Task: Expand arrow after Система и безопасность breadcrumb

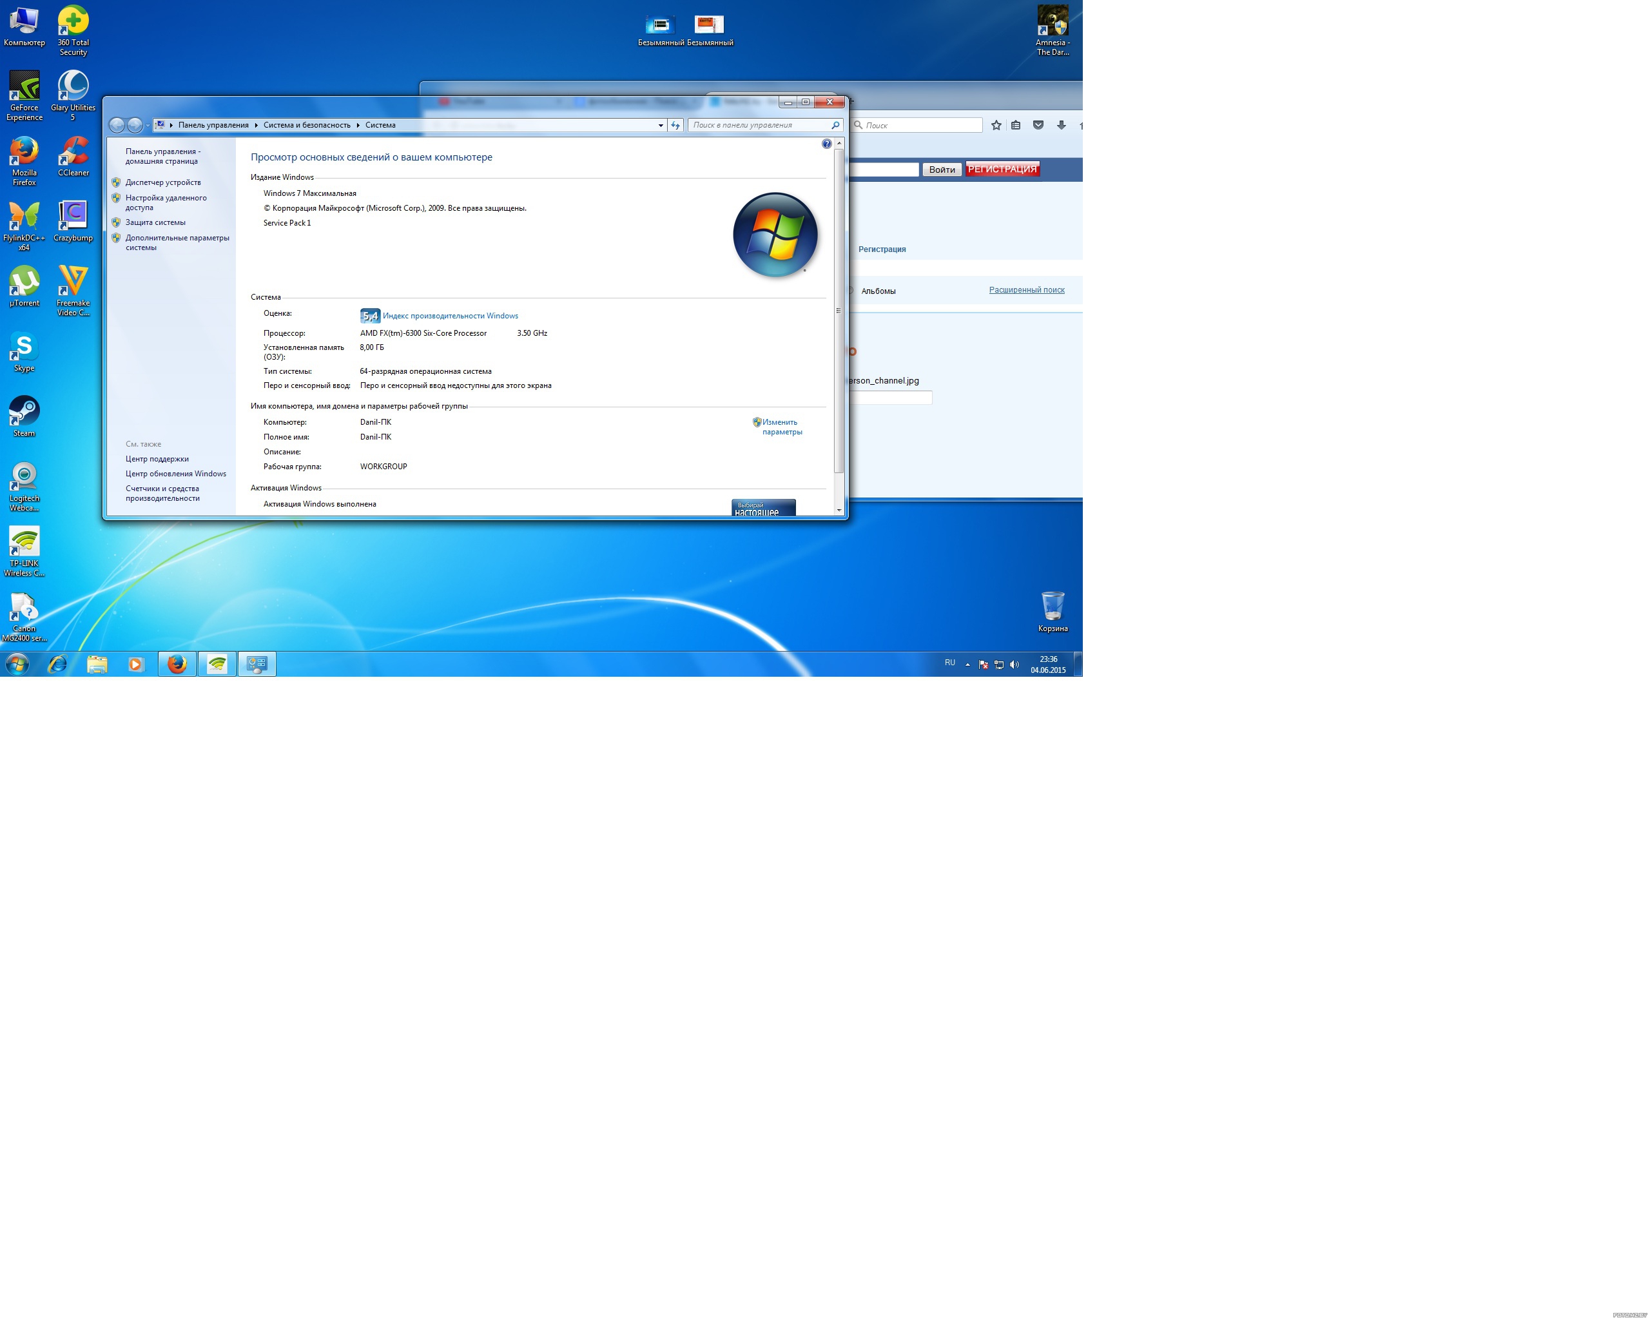Action: coord(358,125)
